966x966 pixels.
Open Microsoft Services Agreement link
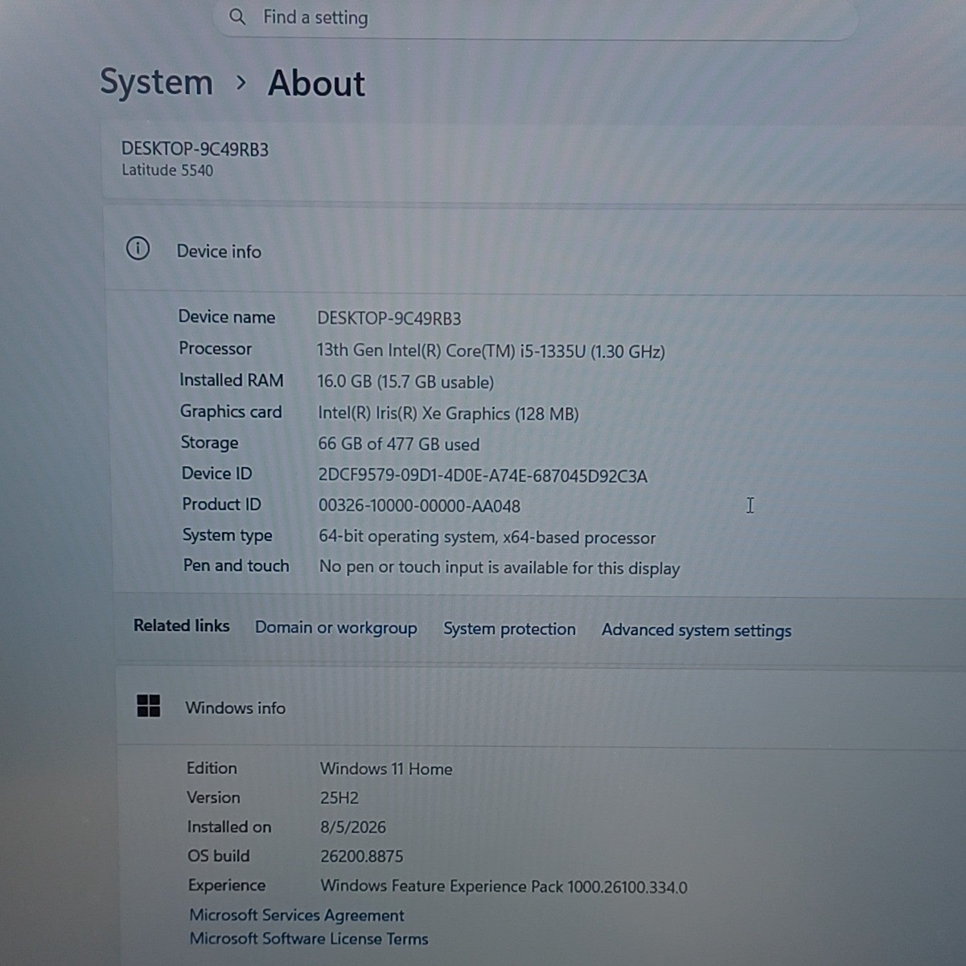[x=297, y=915]
